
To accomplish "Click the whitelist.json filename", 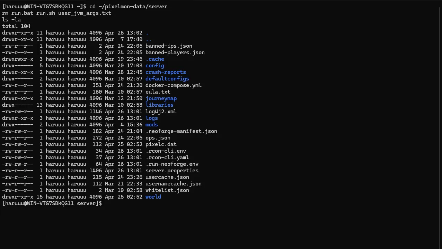I will 167,190.
